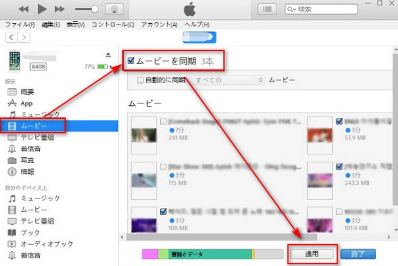
Task: Click the 終了 button
Action: coord(358,254)
